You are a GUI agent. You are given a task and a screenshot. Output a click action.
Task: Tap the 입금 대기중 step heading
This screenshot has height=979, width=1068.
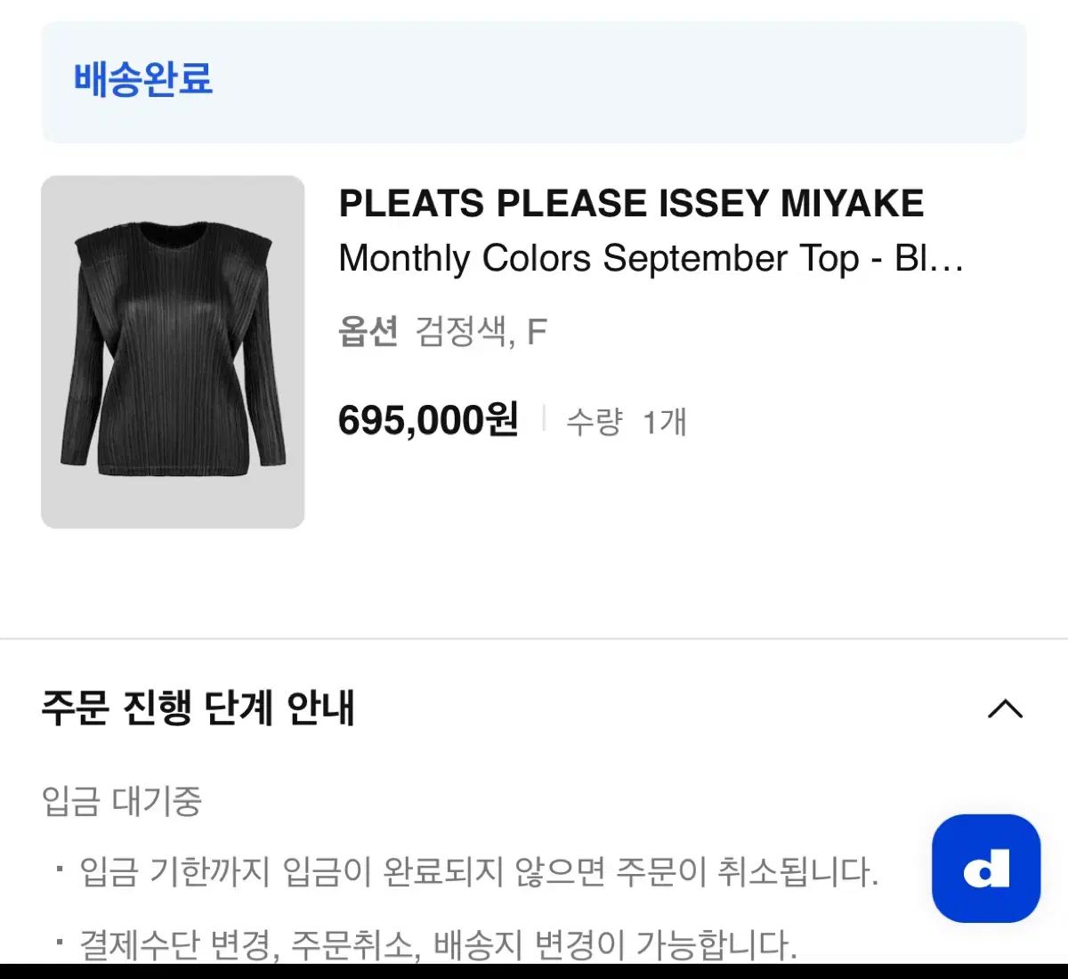[x=122, y=801]
